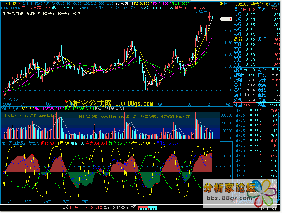Screen dimensions: 282x213
Task: Click the red and cyan market breadth bar
Action: [x=147, y=208]
